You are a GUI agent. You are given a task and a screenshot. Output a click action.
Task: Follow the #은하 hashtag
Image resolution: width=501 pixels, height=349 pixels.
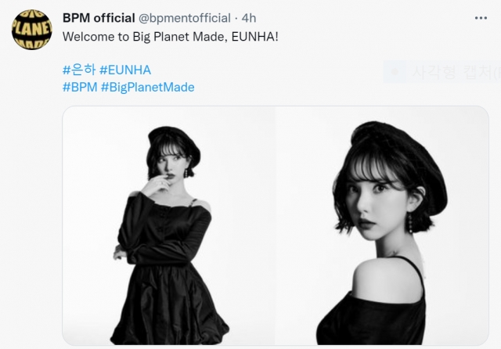[x=79, y=70]
